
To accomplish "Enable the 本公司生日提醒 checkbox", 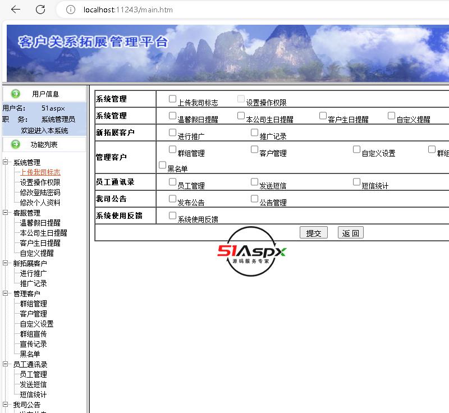I will 241,116.
